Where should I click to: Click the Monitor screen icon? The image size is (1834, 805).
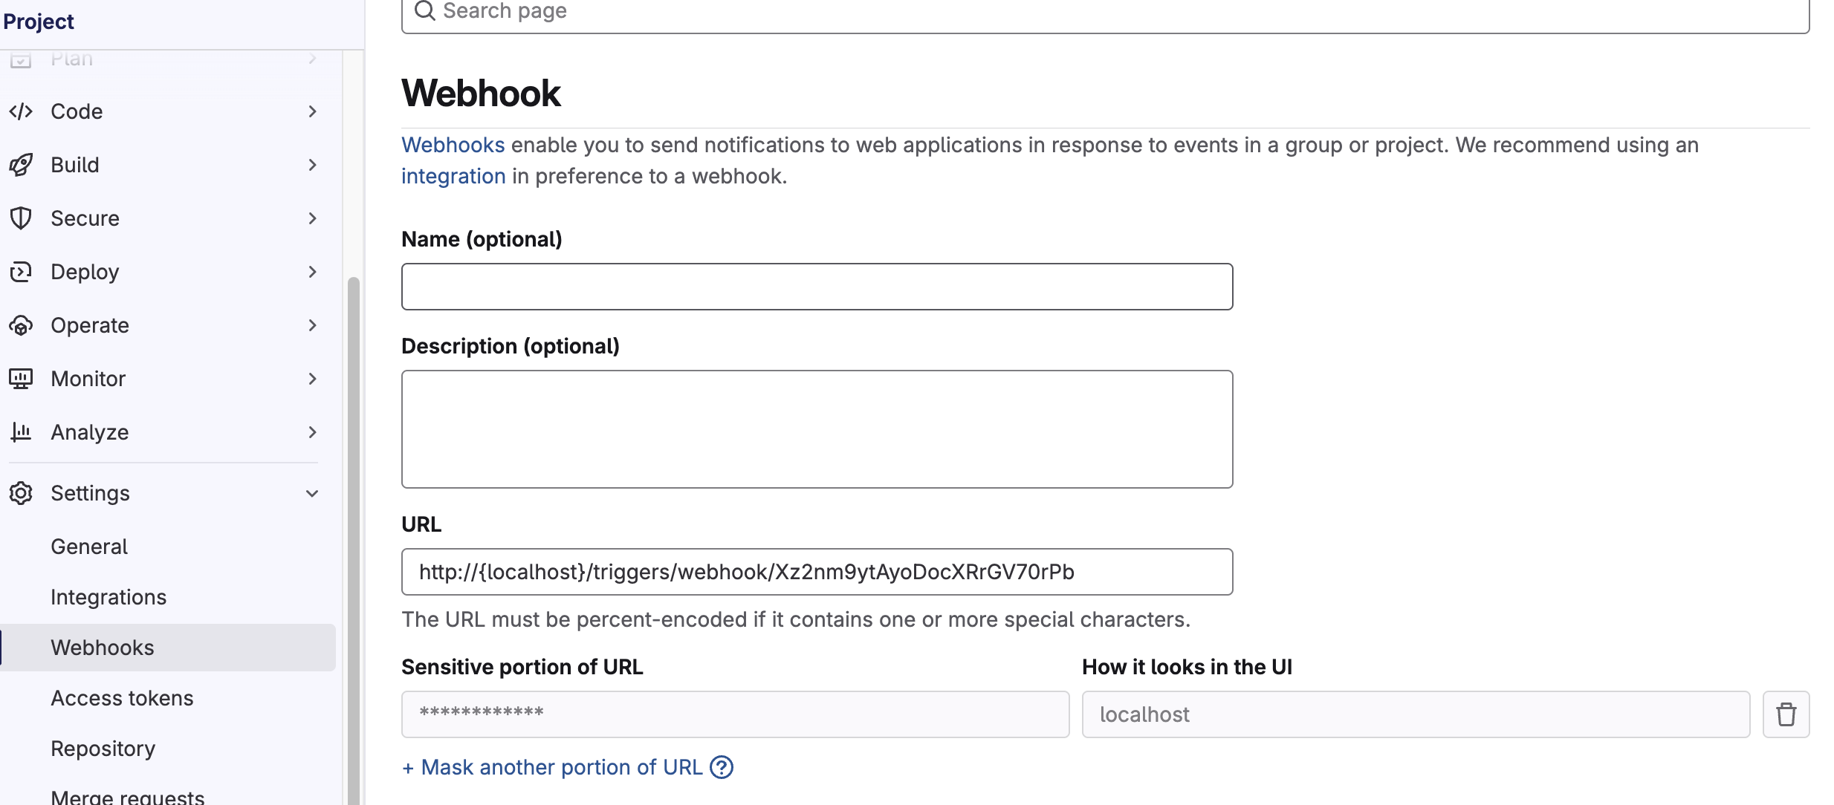[21, 379]
